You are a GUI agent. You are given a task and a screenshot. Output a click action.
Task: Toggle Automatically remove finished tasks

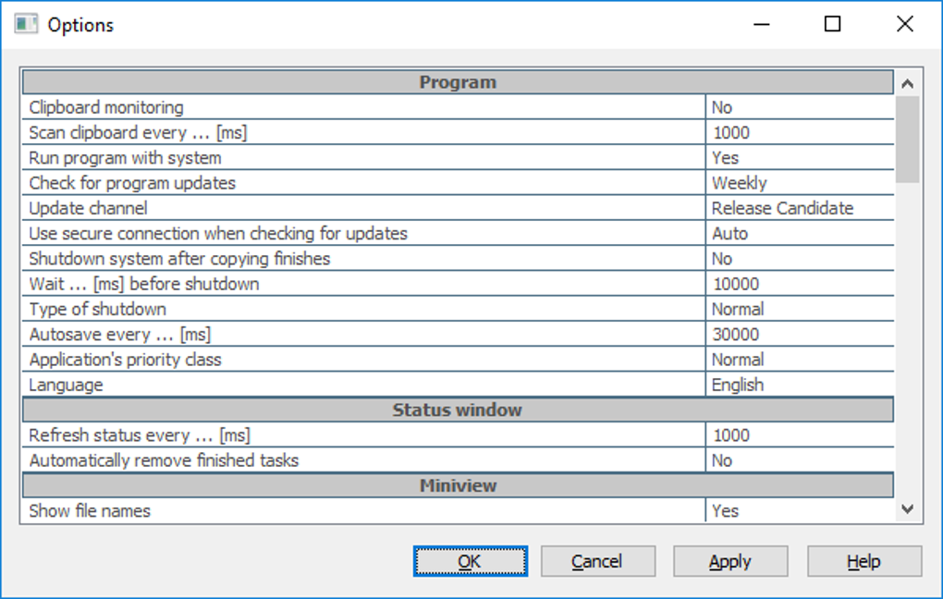(x=801, y=459)
